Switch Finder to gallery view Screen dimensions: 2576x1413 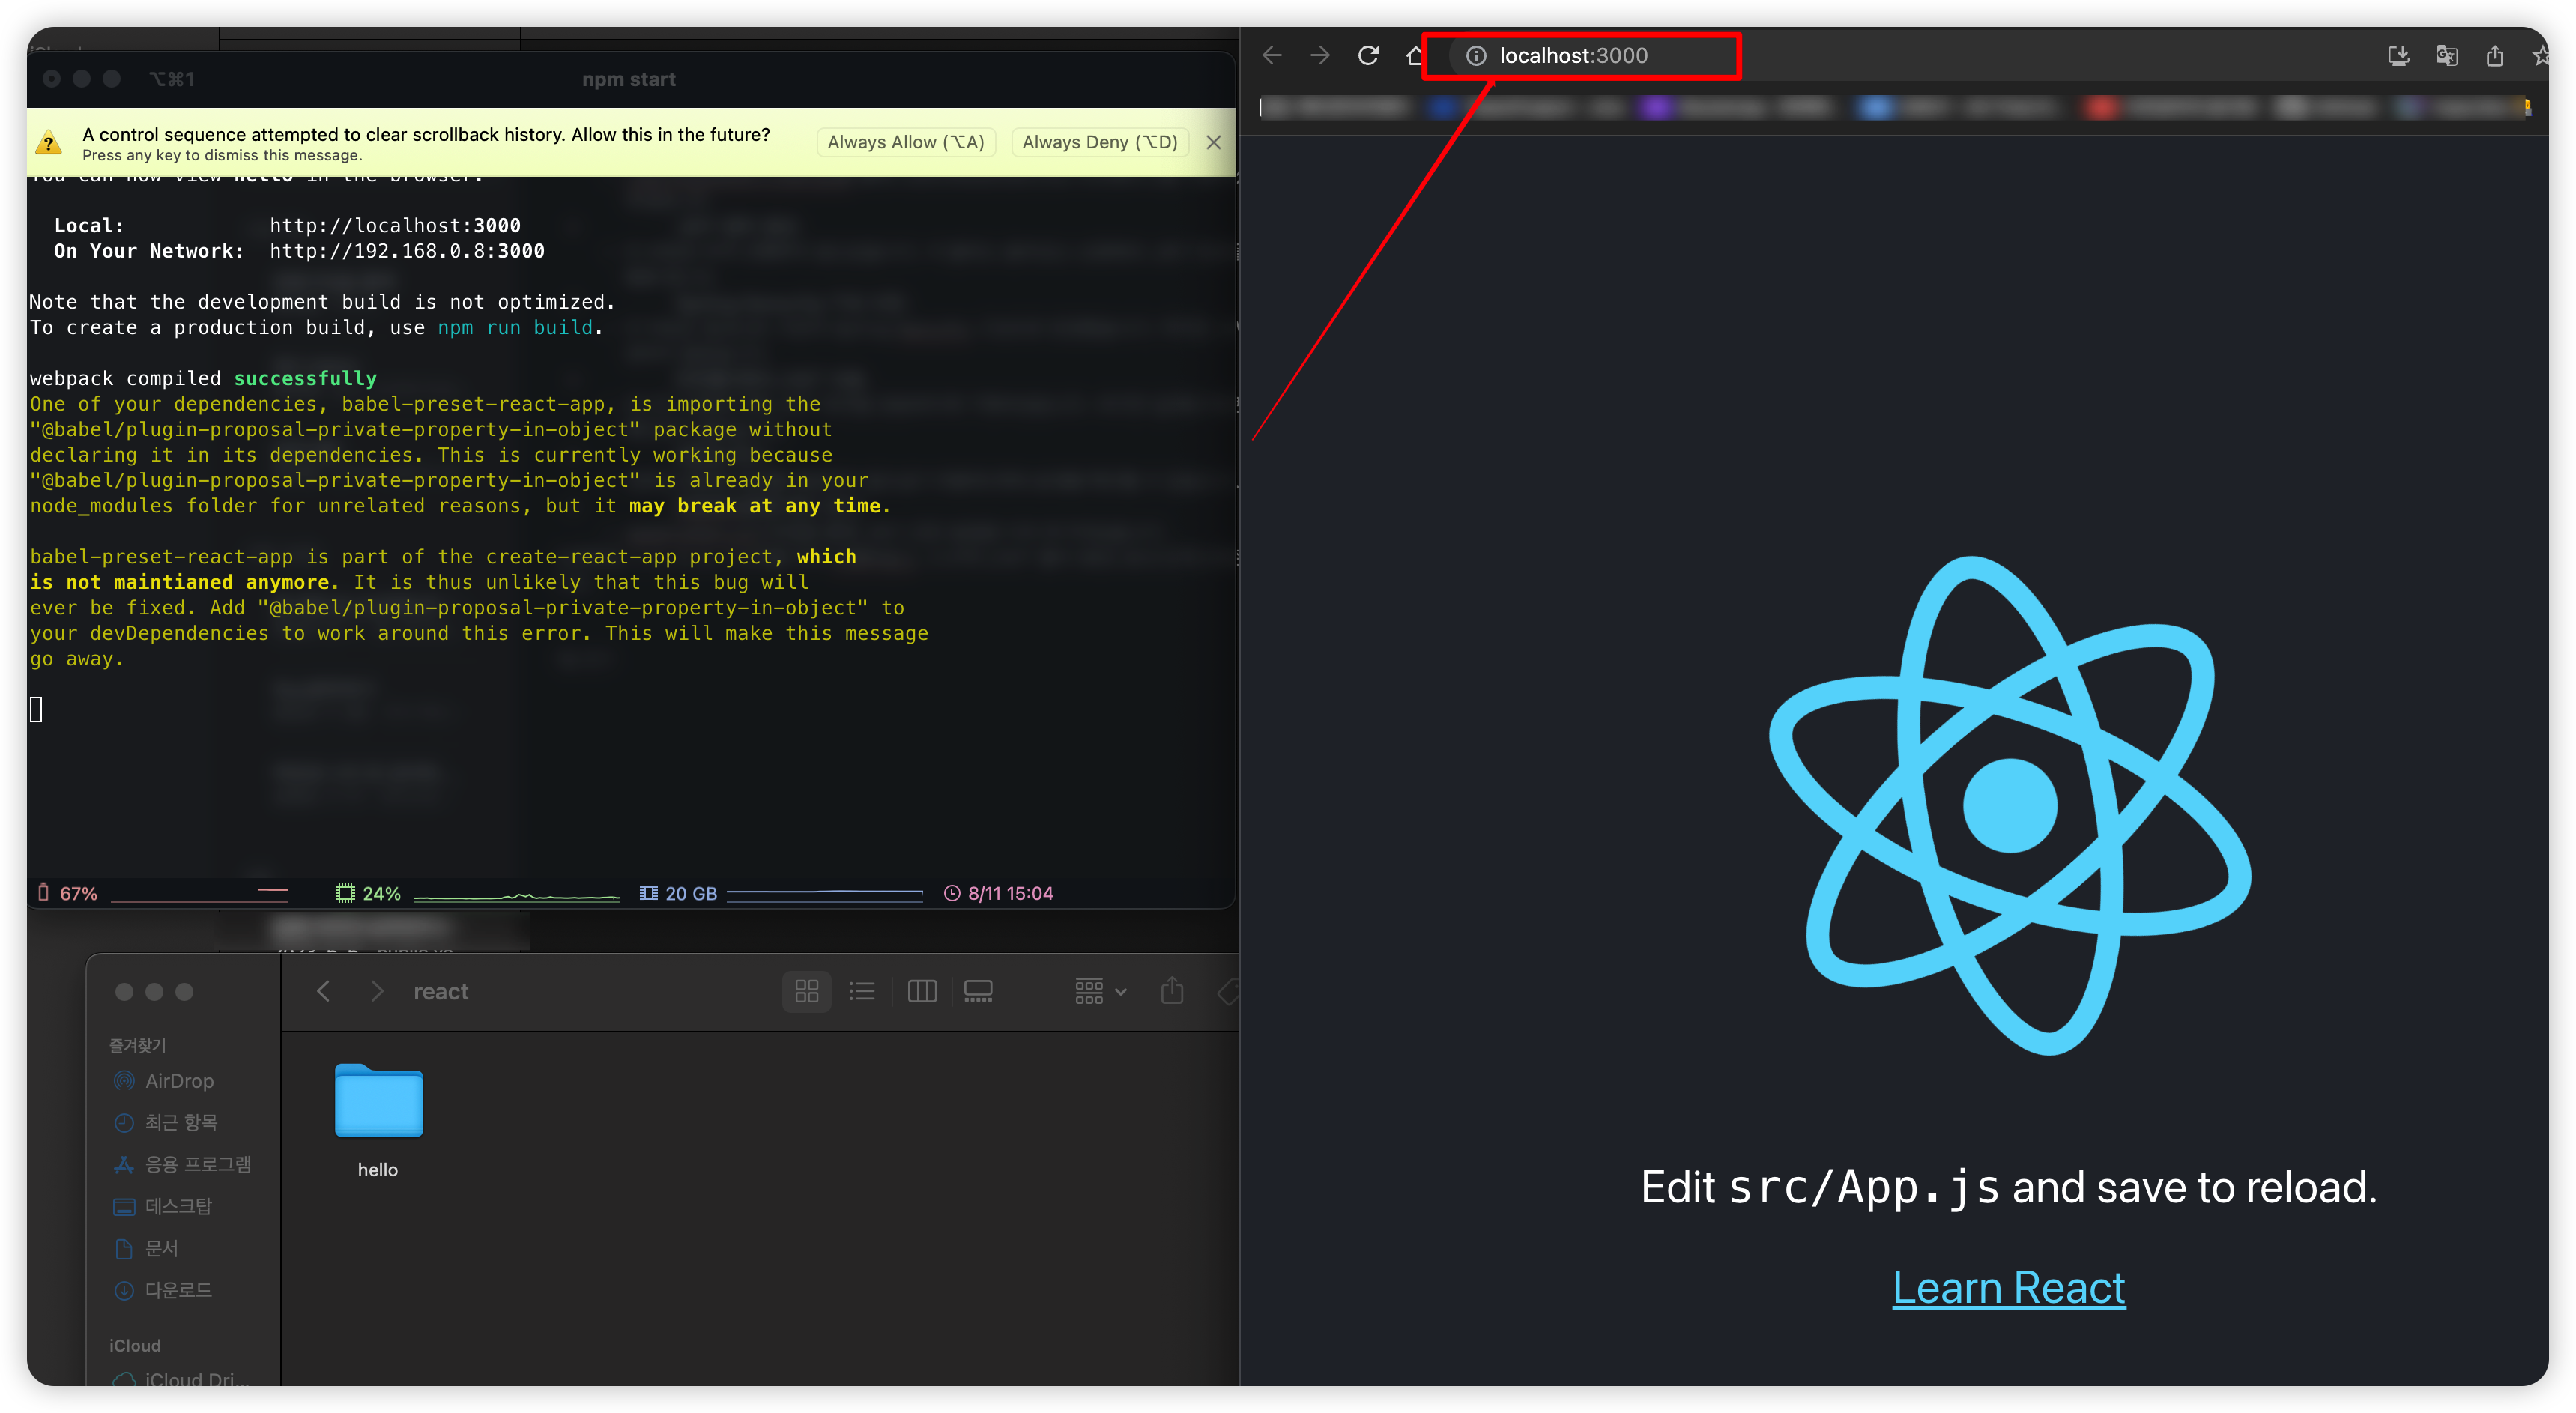[978, 991]
